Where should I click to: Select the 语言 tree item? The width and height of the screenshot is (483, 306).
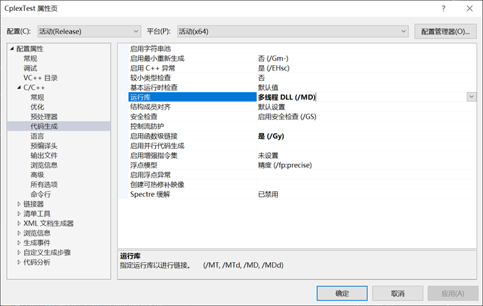(x=37, y=137)
